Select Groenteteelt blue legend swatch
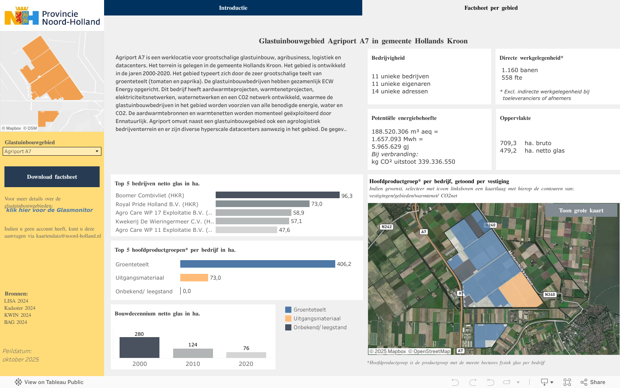620x388 pixels. click(x=288, y=310)
